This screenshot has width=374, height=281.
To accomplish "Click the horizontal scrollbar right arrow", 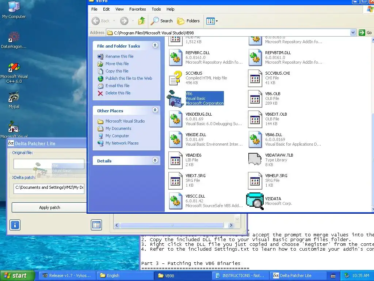I will point(231,225).
